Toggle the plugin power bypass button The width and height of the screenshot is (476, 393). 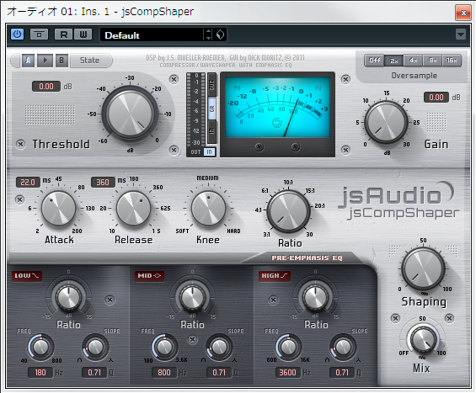pos(17,35)
